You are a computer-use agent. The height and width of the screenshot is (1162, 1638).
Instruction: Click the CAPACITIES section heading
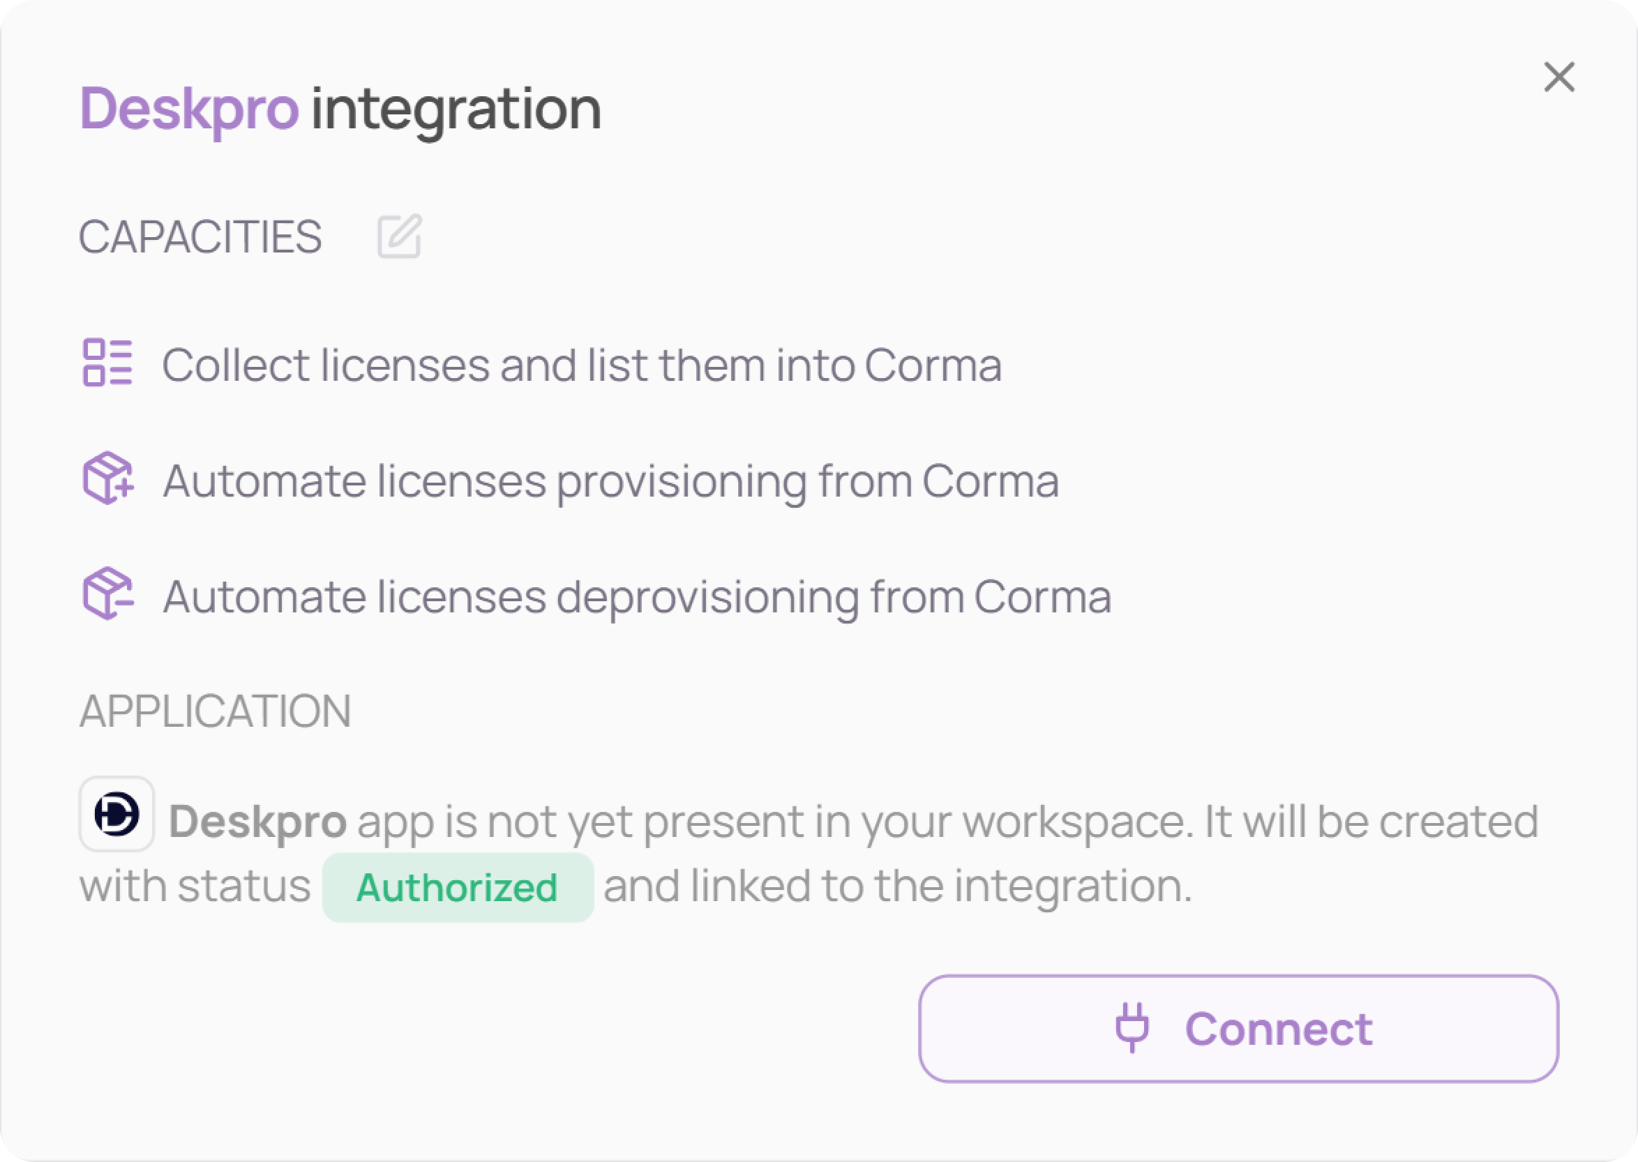point(200,237)
